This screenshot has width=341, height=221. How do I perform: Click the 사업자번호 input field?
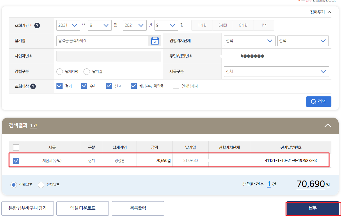click(109, 56)
